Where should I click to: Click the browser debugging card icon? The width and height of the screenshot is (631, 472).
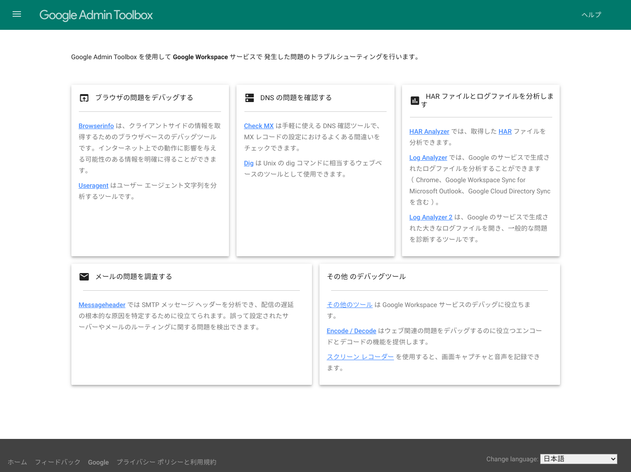[x=84, y=98]
